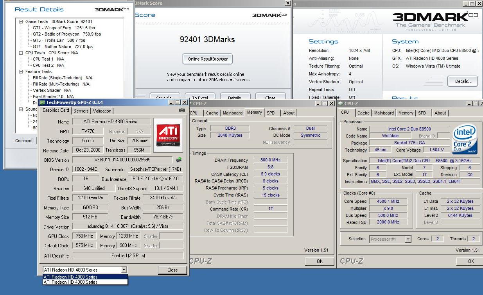Click the Core Voltage 1.504 V field
This screenshot has width=483, height=295.
tap(436, 150)
